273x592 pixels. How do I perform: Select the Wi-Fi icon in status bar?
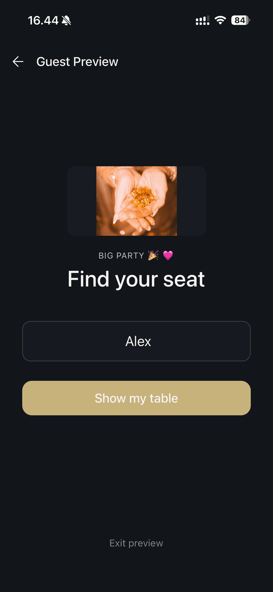(219, 20)
